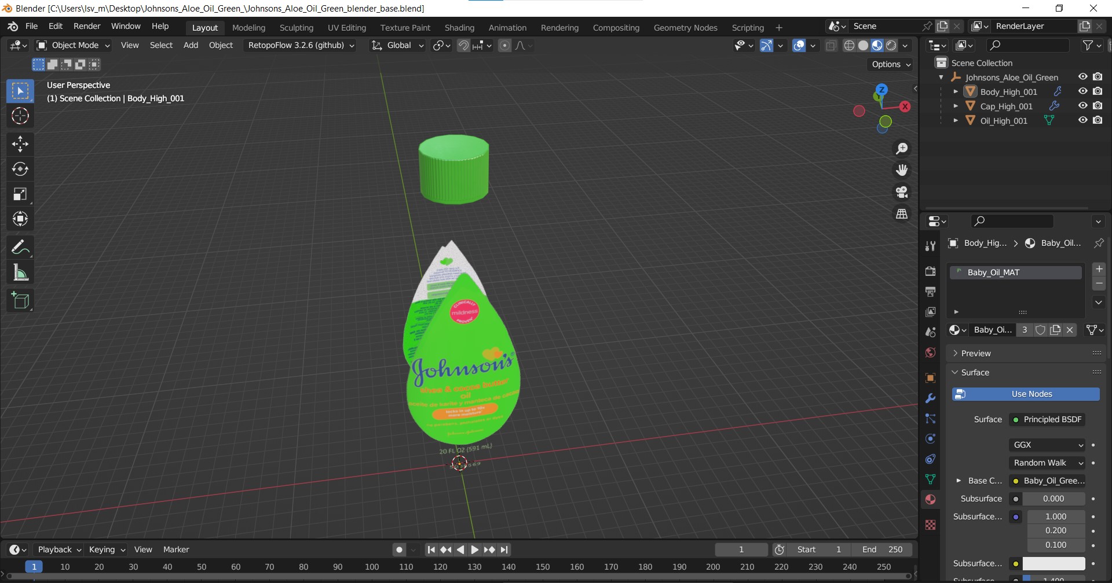The height and width of the screenshot is (583, 1112).
Task: Click the pan view hand icon
Action: tap(902, 170)
